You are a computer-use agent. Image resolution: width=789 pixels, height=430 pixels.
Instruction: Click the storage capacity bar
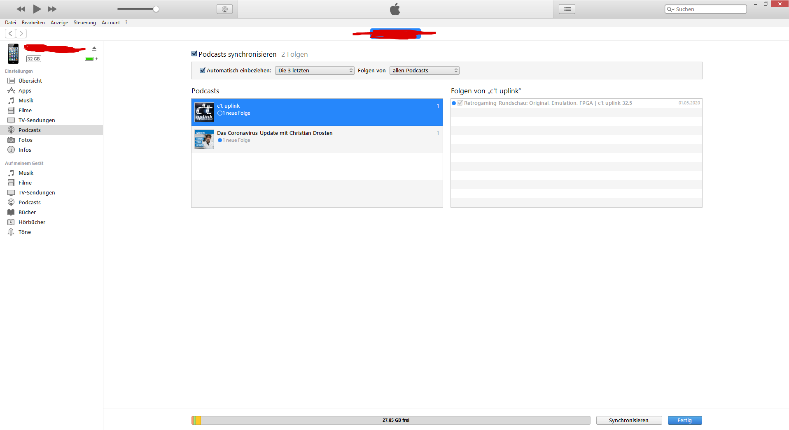pyautogui.click(x=391, y=420)
